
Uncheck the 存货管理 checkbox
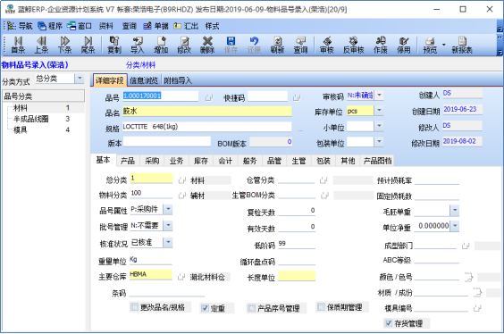389,323
